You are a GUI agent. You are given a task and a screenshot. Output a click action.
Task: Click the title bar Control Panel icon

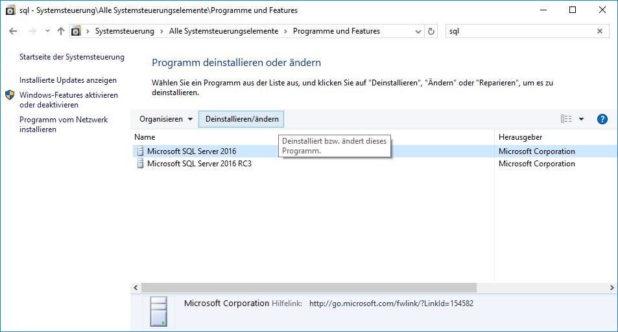(x=10, y=10)
